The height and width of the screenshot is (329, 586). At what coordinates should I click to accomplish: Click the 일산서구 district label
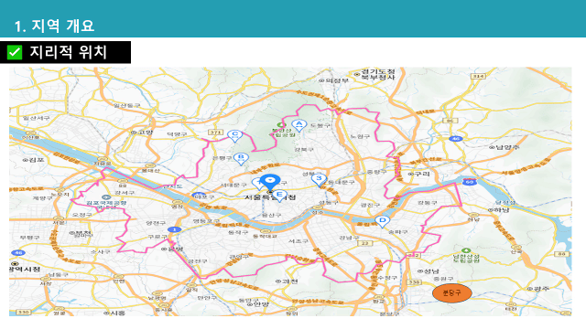[x=37, y=118]
